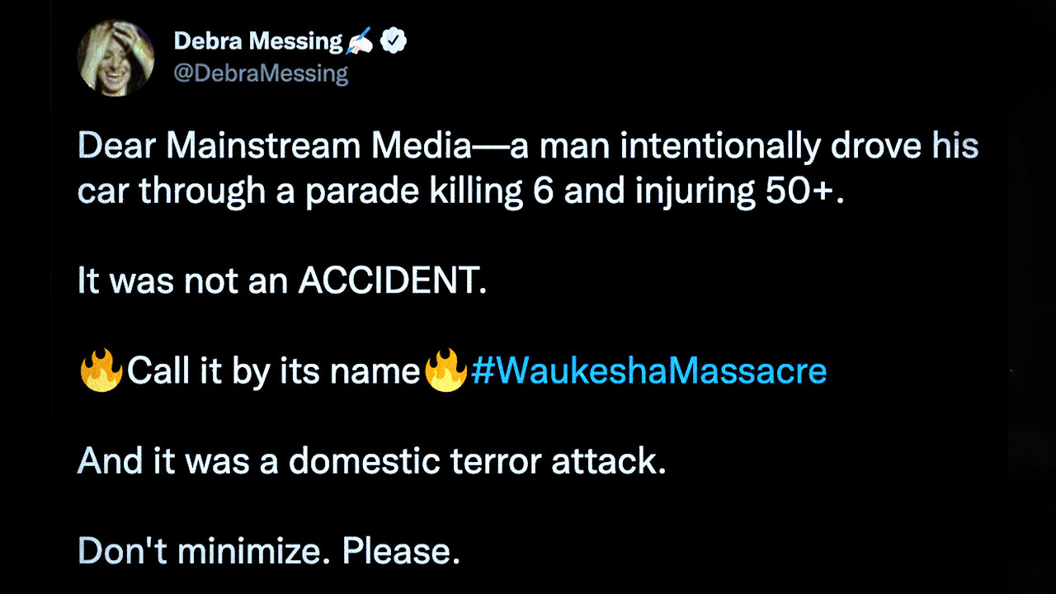1056x594 pixels.
Task: Click the writing hand emoji after the name
Action: pyautogui.click(x=360, y=40)
